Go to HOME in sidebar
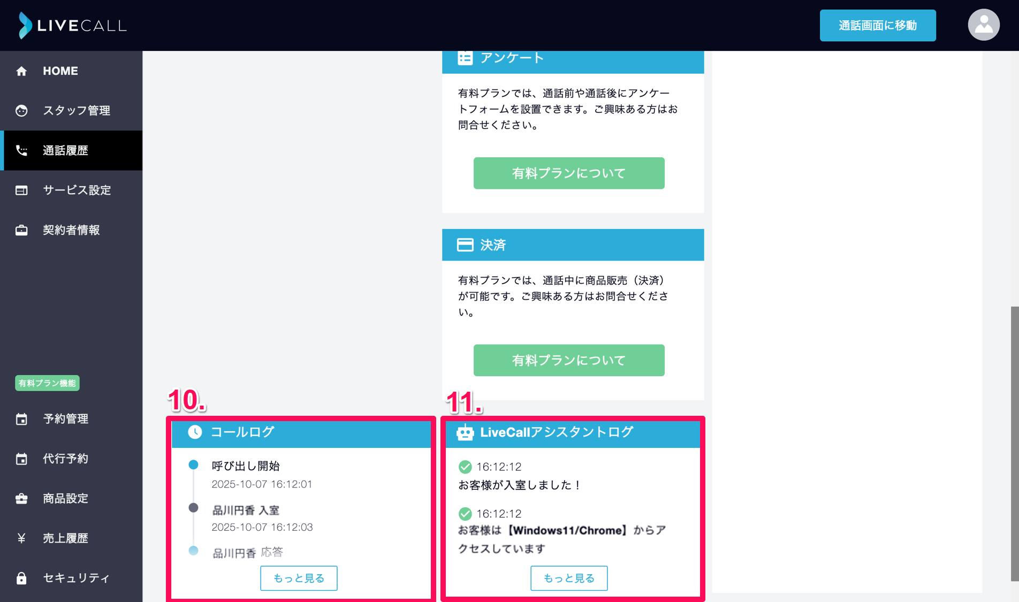 click(x=71, y=71)
